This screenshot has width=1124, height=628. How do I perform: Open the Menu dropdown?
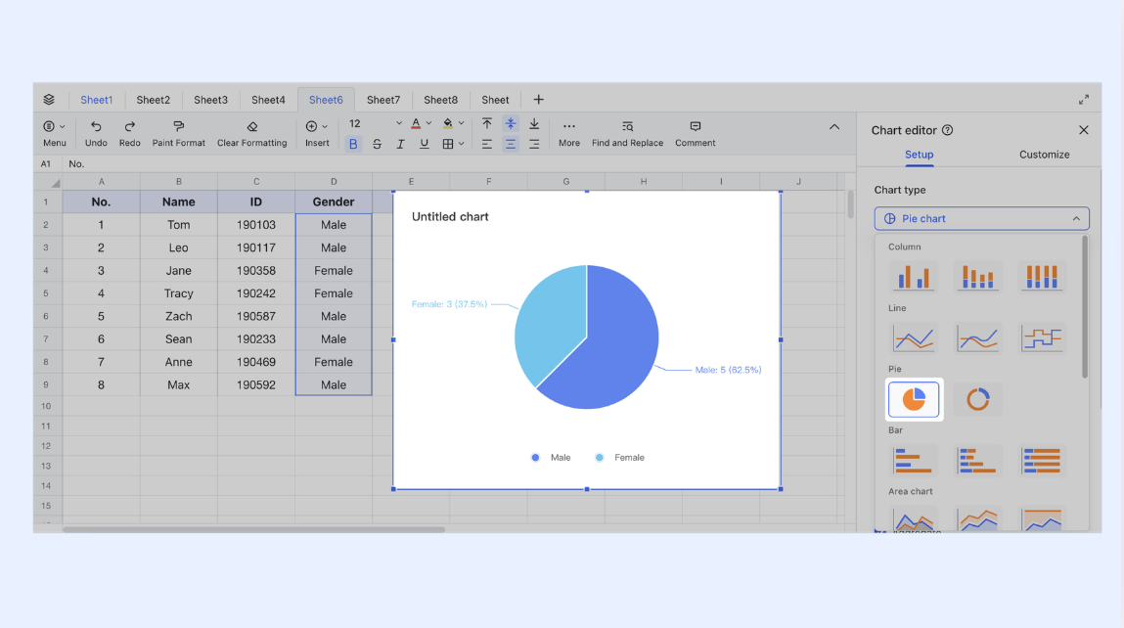click(54, 133)
